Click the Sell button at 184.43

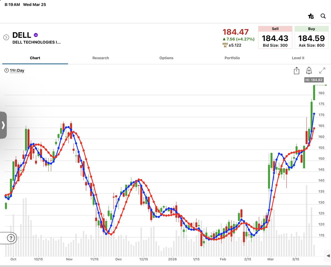[275, 37]
